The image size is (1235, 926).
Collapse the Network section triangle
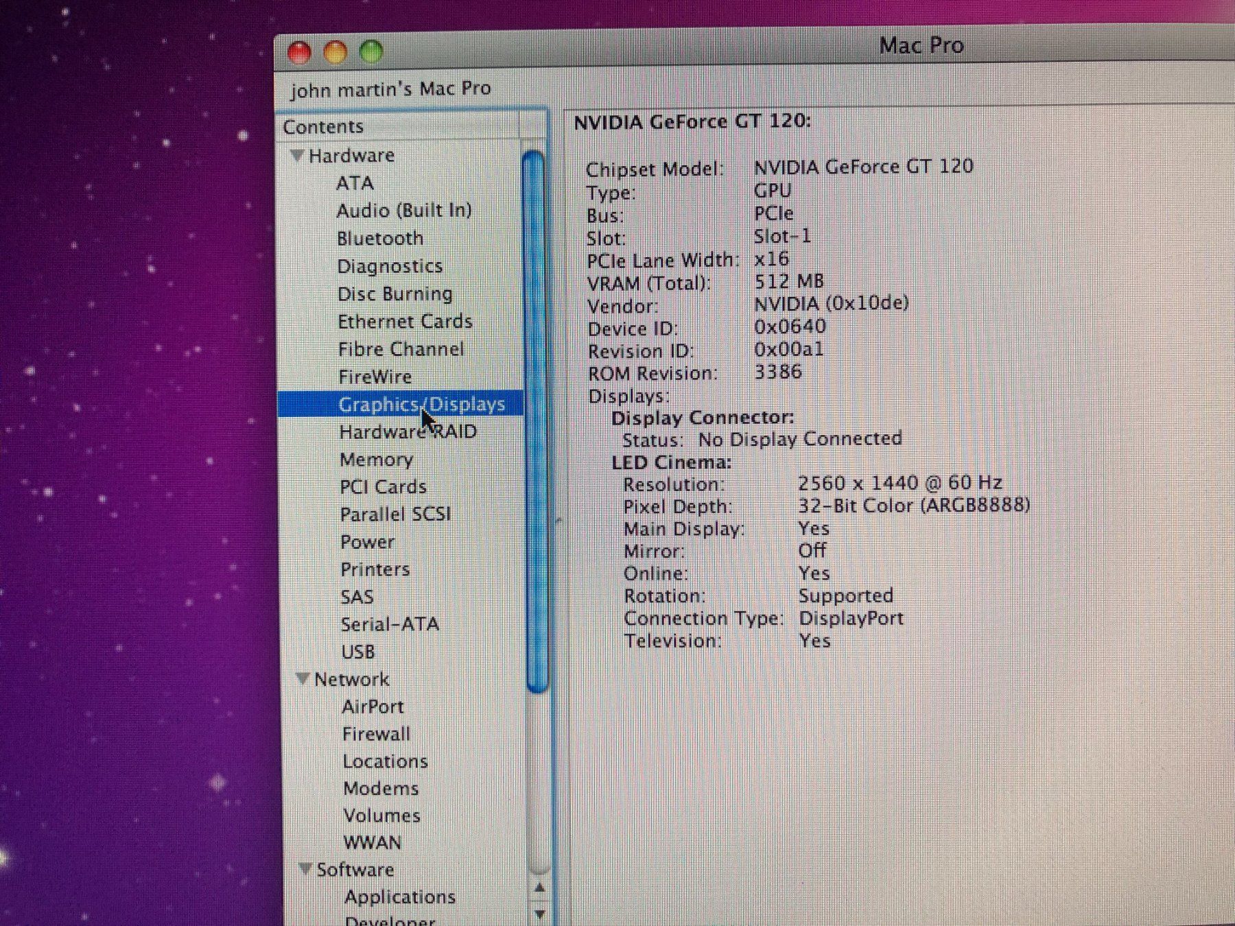[x=303, y=678]
